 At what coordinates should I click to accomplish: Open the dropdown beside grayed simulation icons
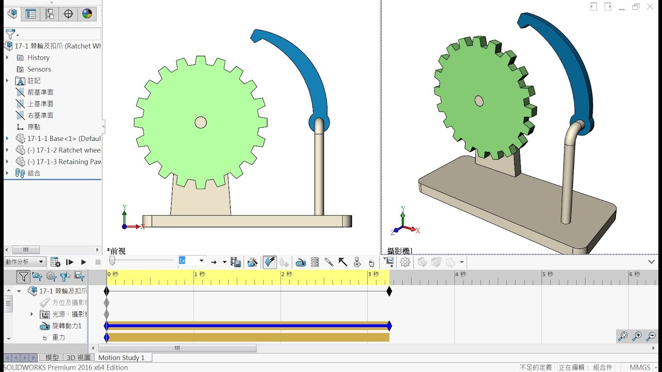click(x=462, y=262)
